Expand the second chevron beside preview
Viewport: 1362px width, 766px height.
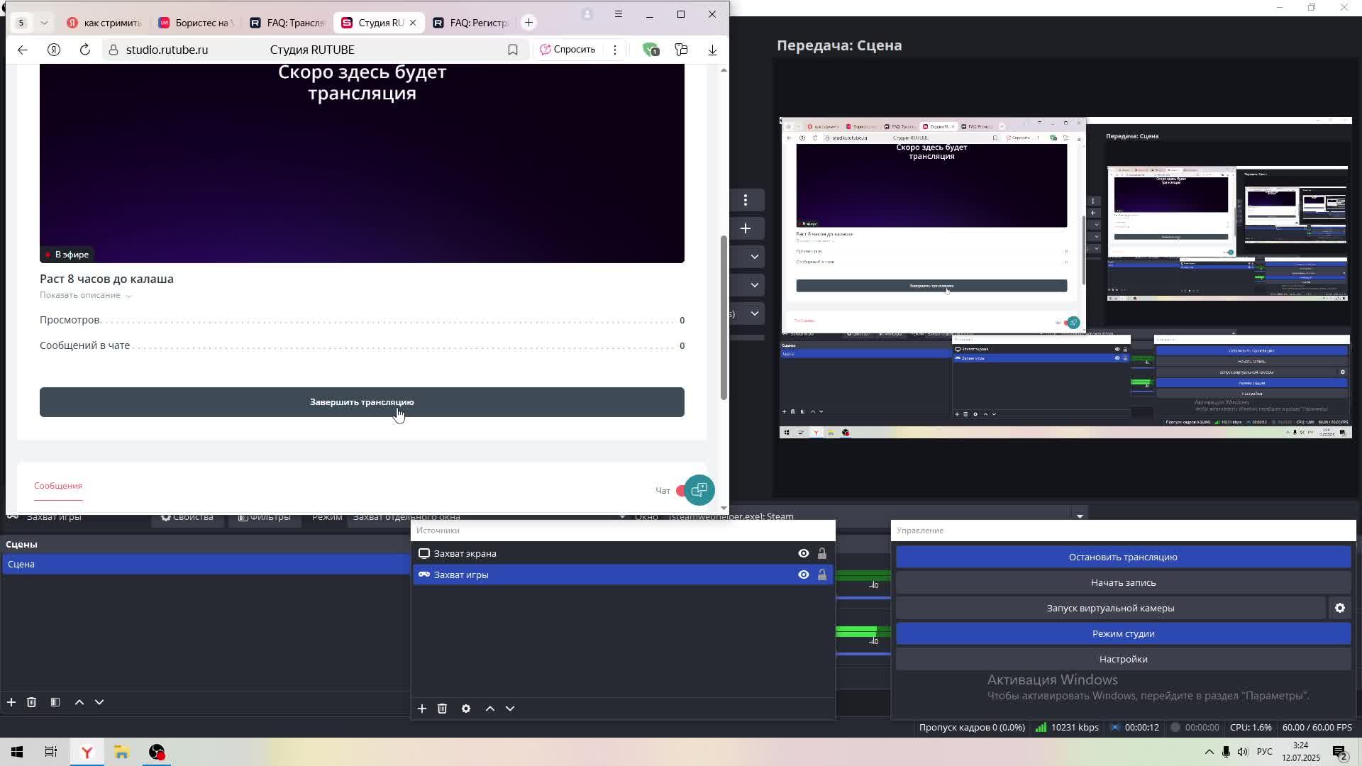(755, 285)
